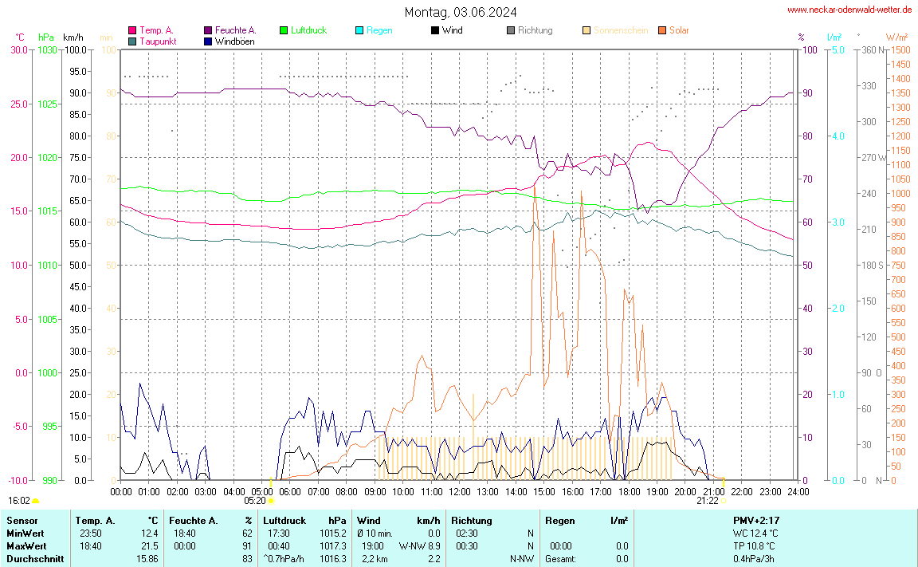Viewport: 918px width, 567px height.
Task: Click the Durchschnitt row label
Action: (x=34, y=558)
